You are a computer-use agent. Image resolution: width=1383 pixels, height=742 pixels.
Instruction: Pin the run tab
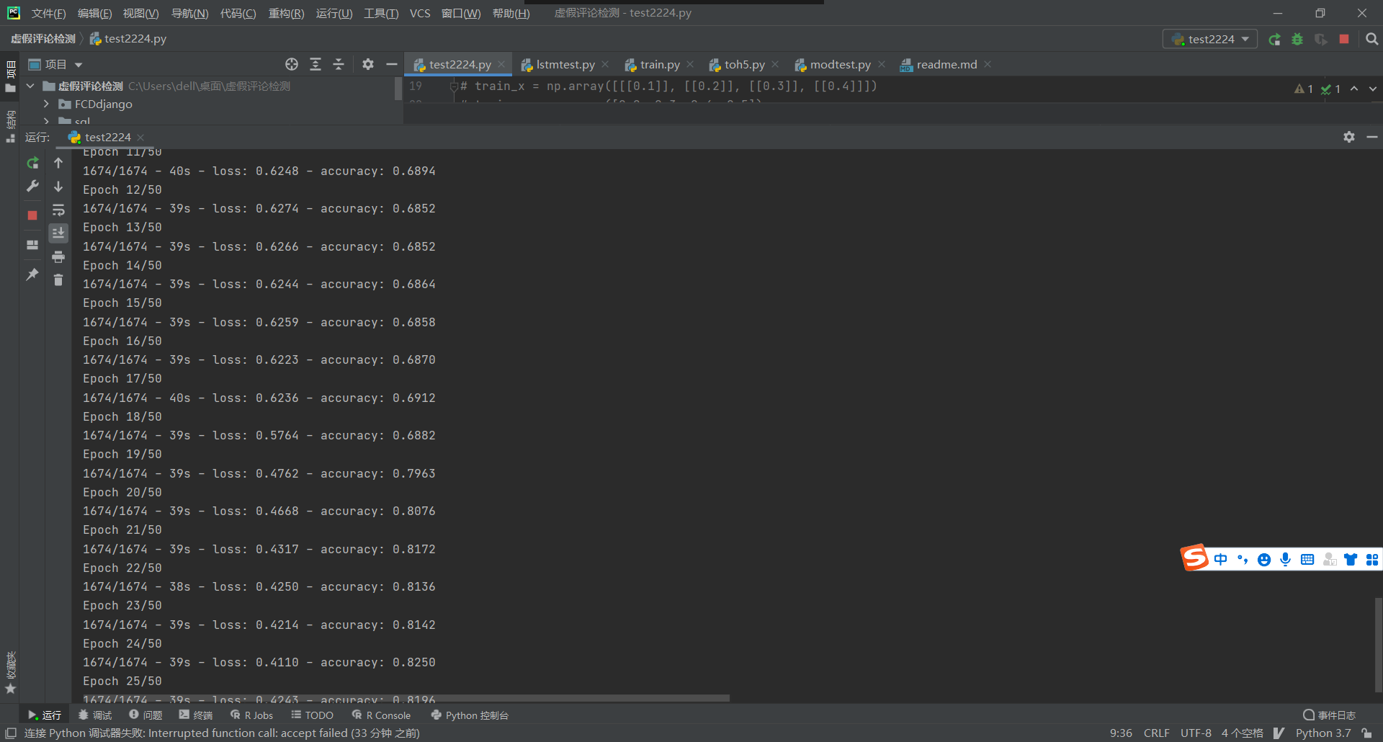[32, 274]
